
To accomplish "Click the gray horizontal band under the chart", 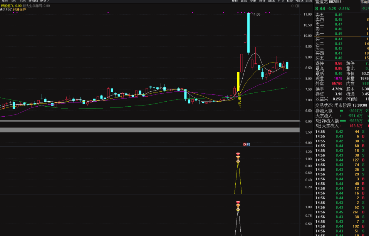I will coord(150,130).
